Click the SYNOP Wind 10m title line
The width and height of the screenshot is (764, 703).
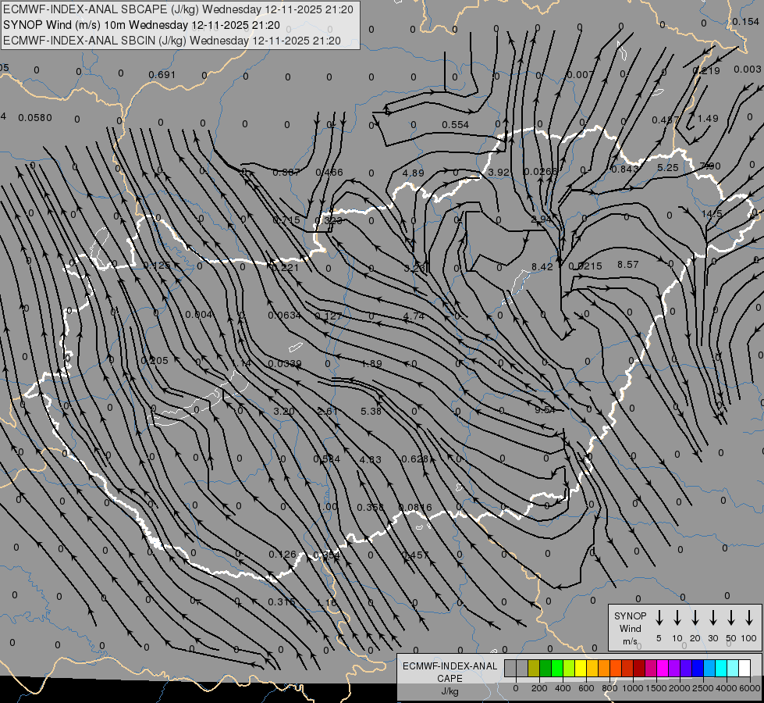tap(141, 25)
